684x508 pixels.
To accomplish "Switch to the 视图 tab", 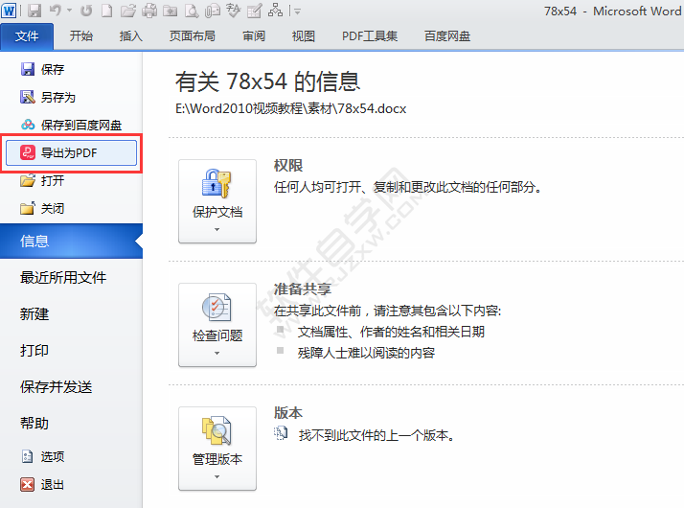I will [x=303, y=36].
